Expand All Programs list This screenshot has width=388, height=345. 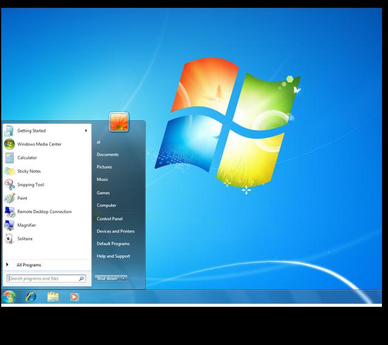[29, 265]
